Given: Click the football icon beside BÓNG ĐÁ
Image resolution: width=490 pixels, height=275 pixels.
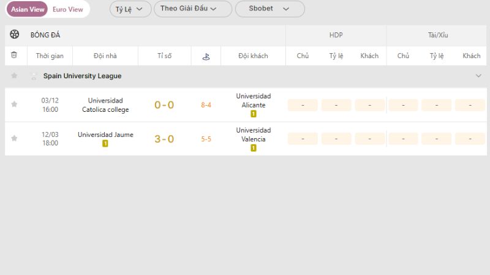Looking at the screenshot, I should coord(15,35).
